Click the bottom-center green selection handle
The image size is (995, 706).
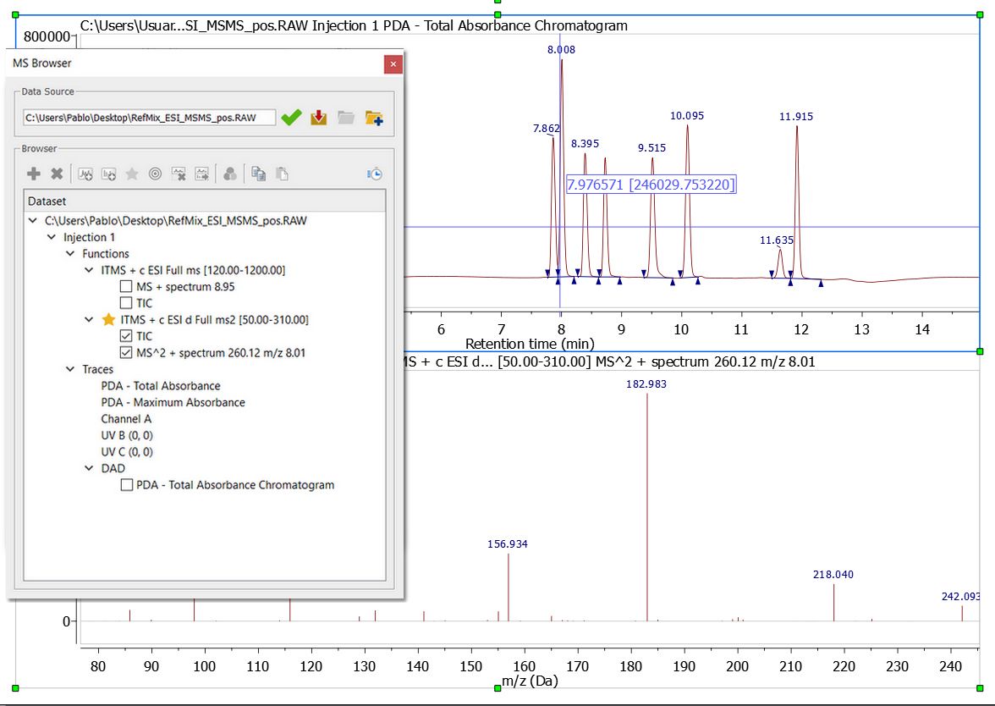pos(497,688)
